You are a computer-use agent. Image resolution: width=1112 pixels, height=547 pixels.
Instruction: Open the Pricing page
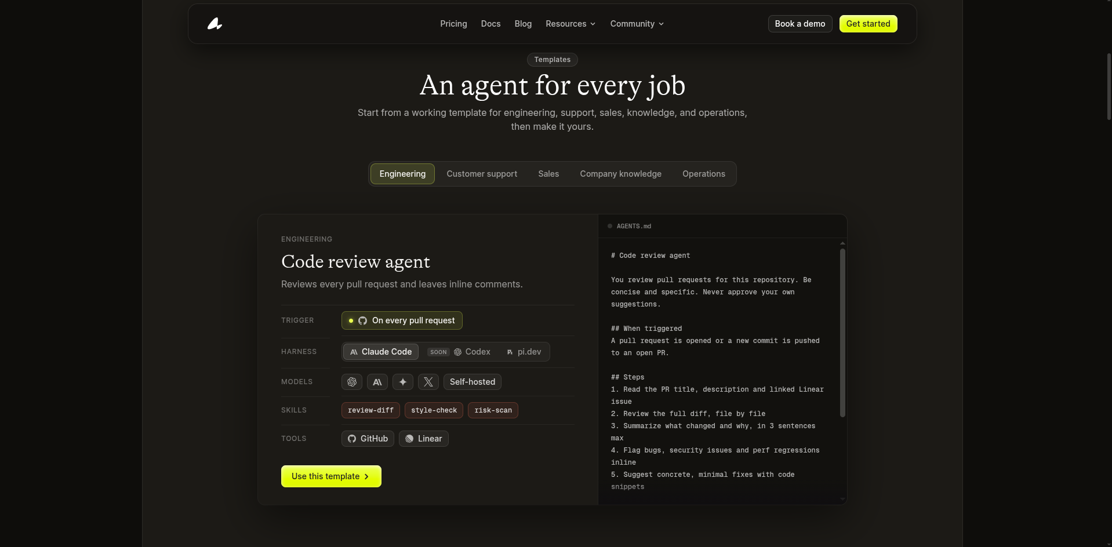pos(453,24)
